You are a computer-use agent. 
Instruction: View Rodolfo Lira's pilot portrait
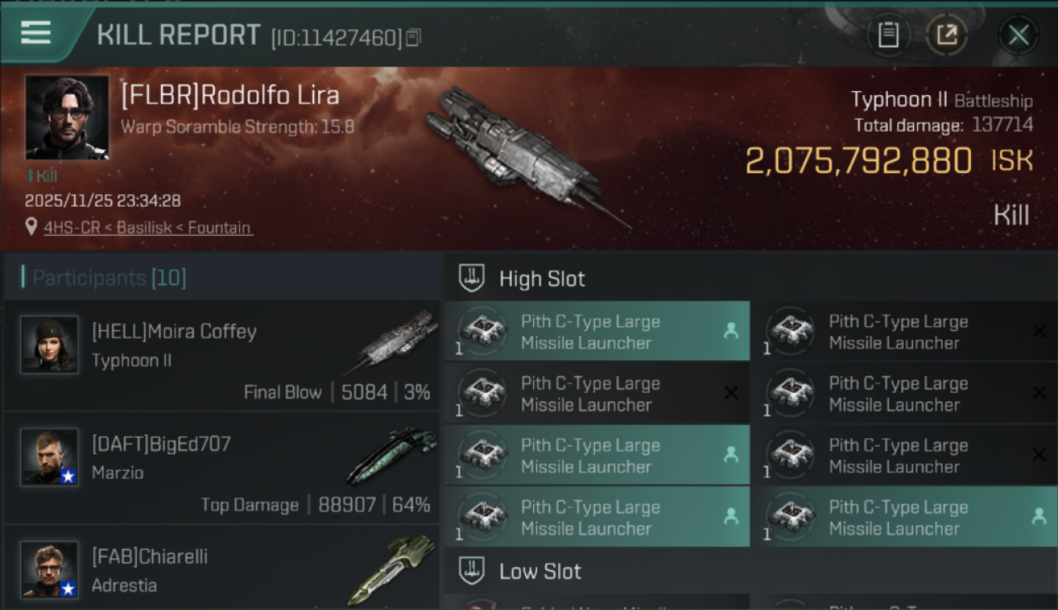tap(67, 117)
